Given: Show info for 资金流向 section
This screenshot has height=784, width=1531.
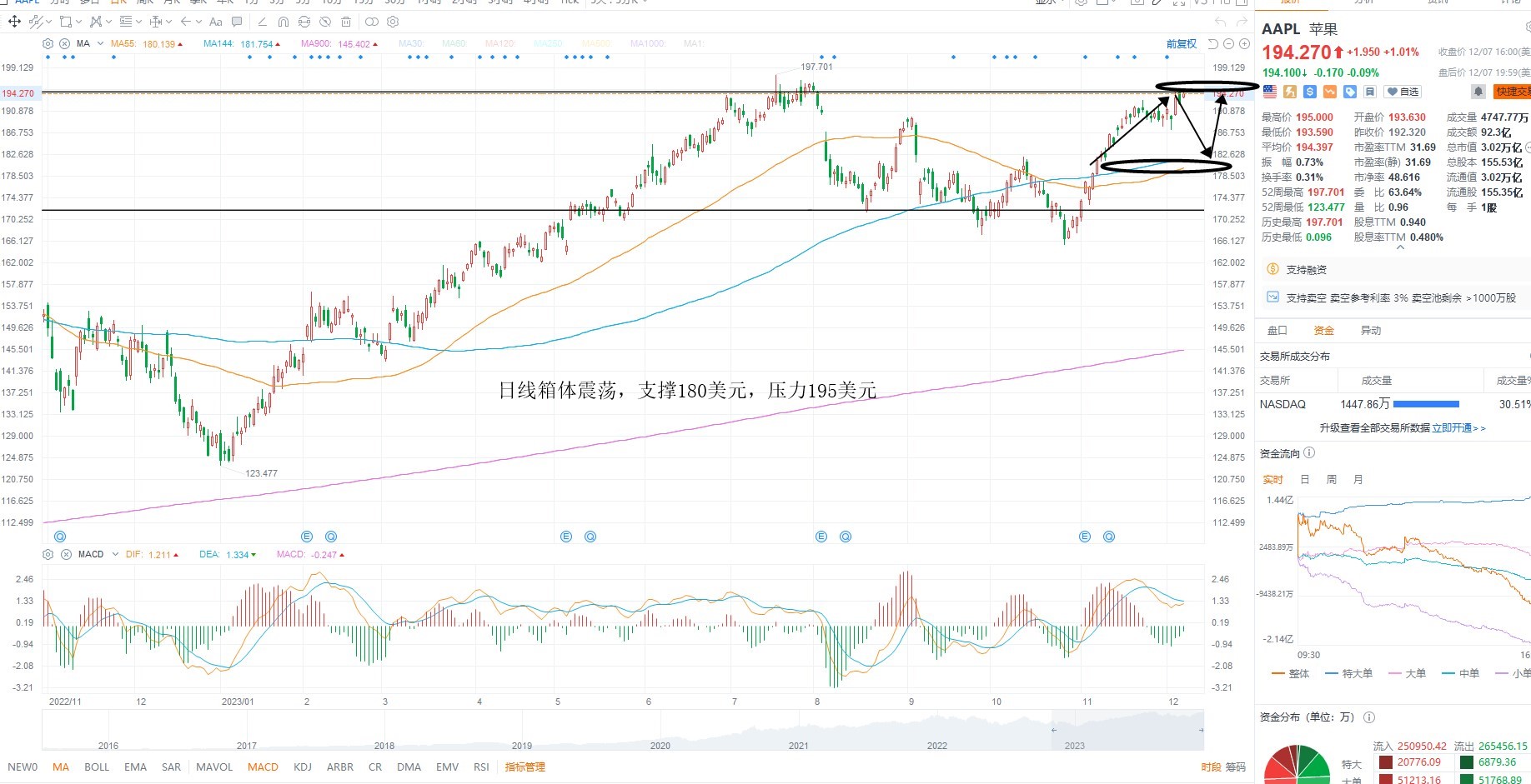Looking at the screenshot, I should tap(1309, 453).
